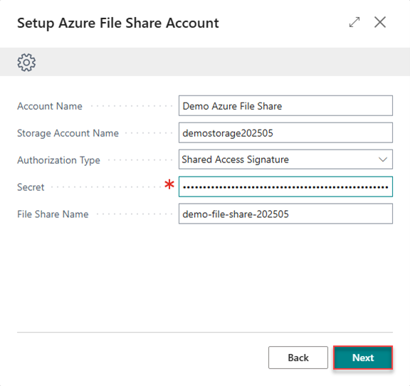This screenshot has width=410, height=386.
Task: Select the masked Secret field
Action: [x=285, y=187]
